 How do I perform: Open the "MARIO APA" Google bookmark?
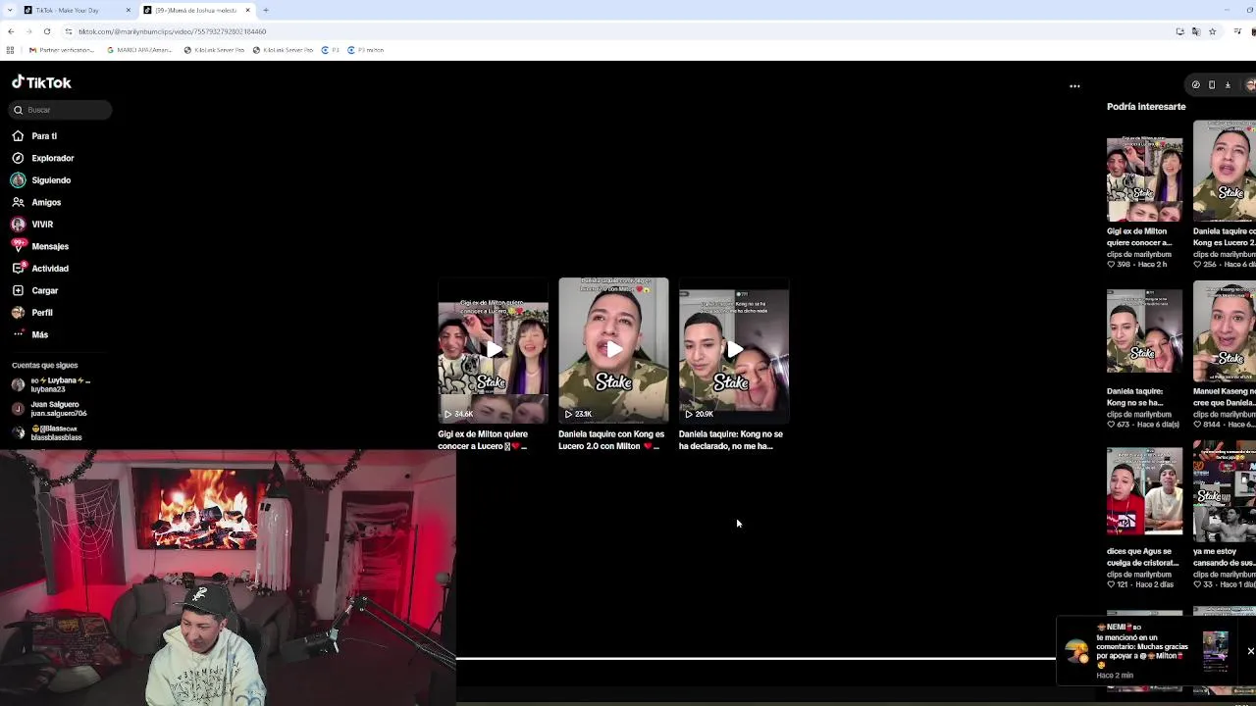pos(139,50)
